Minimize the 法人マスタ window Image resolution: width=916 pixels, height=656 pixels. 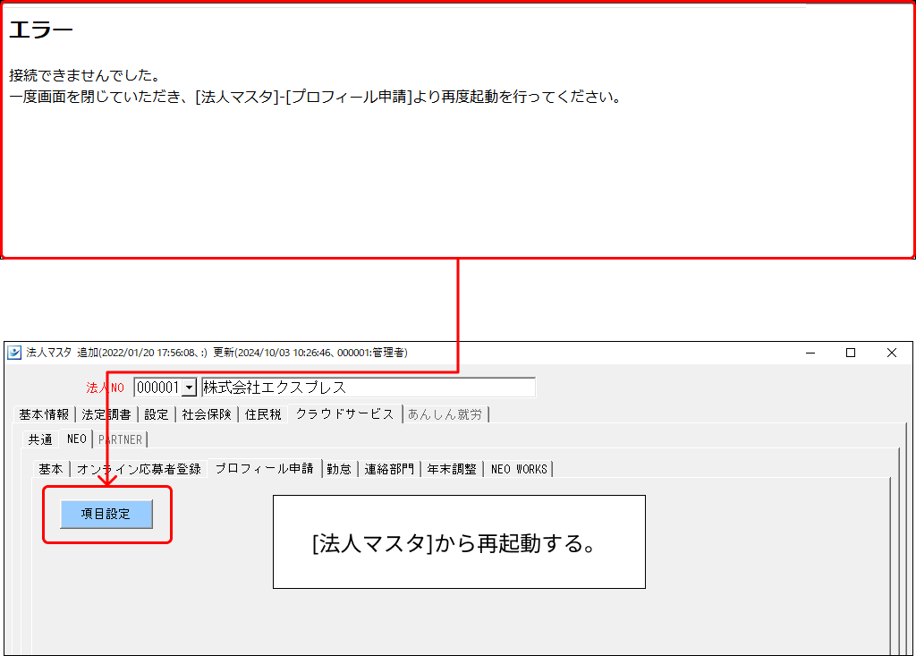[x=810, y=353]
